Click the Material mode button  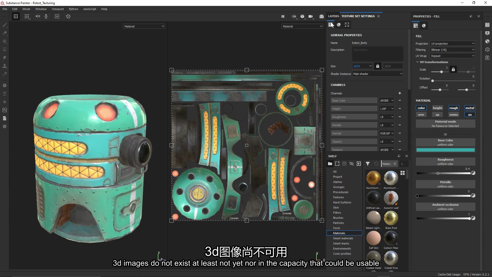pos(445,124)
